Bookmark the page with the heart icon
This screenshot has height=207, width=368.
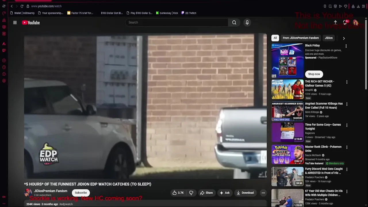(346, 6)
